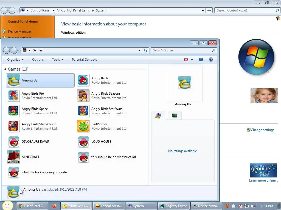Select 'this should be on vinesauce lol' icon
281x210 pixels.
coord(83,157)
